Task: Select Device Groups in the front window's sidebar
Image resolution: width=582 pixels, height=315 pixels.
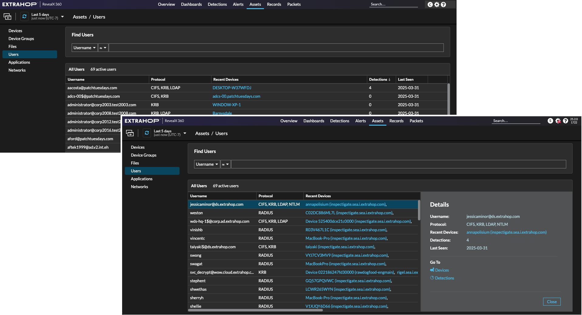Action: click(152, 155)
